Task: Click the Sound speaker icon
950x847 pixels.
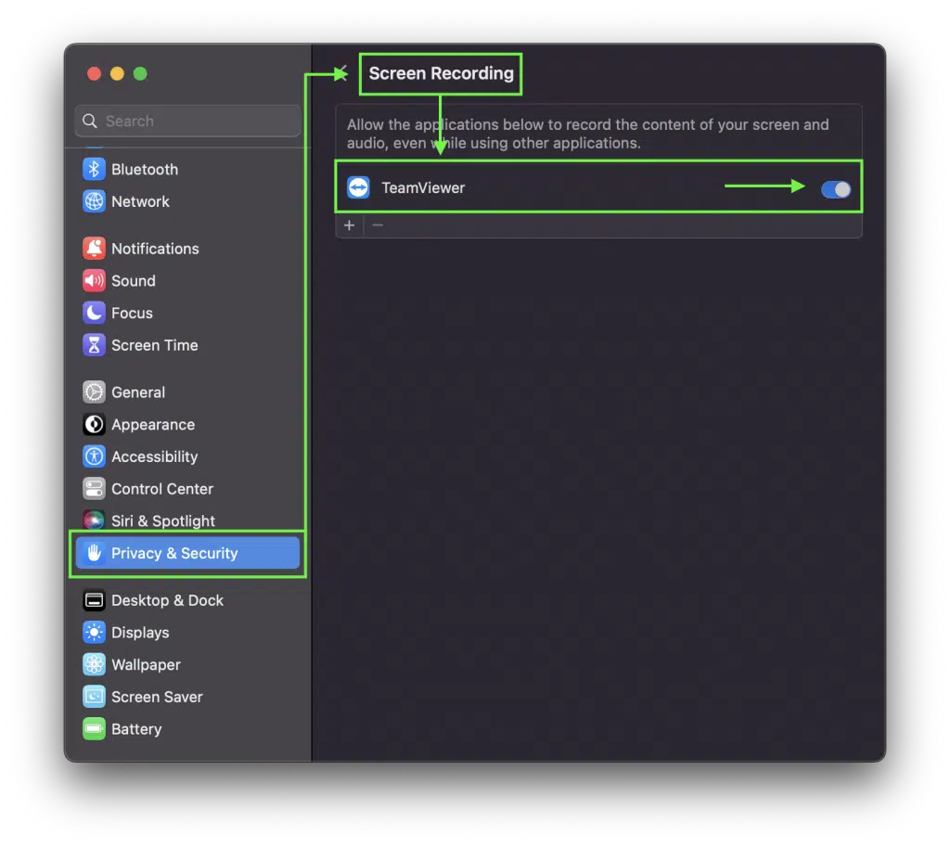Action: point(94,280)
